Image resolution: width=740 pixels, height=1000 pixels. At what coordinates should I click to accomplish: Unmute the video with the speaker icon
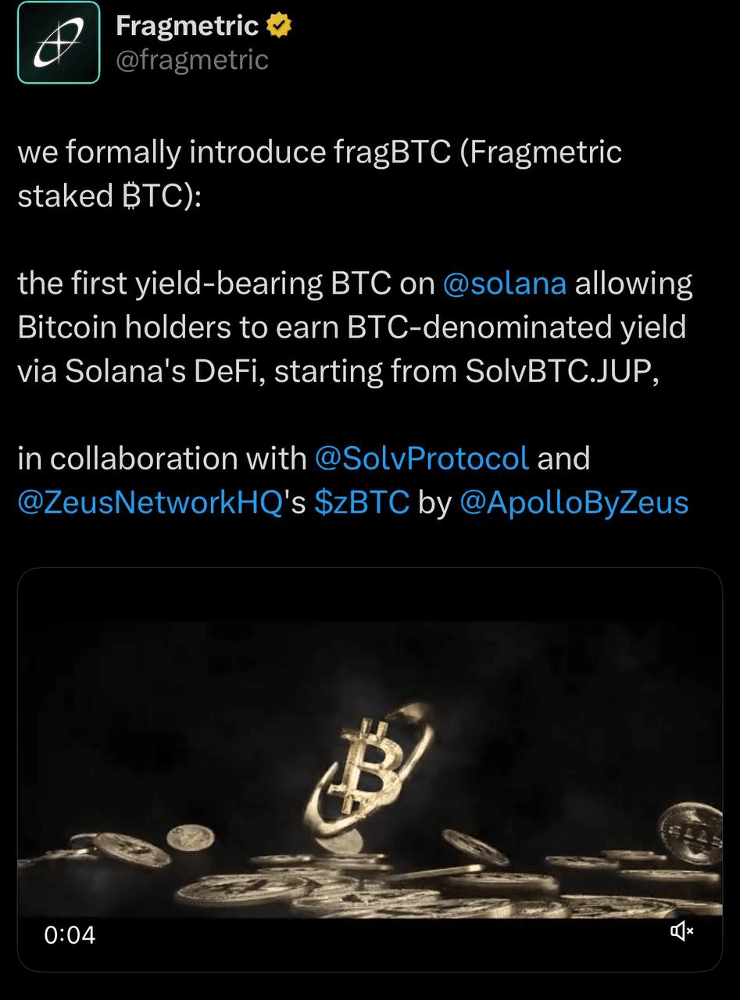681,930
